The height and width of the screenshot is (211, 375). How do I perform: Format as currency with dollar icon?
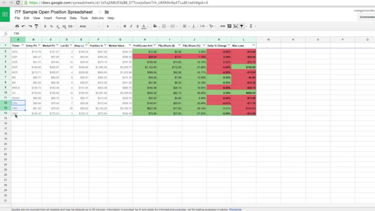point(45,26)
